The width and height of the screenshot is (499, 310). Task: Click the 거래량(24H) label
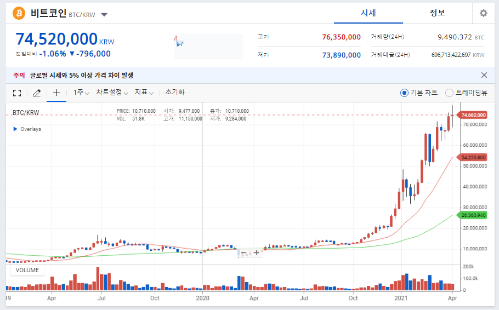pyautogui.click(x=387, y=37)
